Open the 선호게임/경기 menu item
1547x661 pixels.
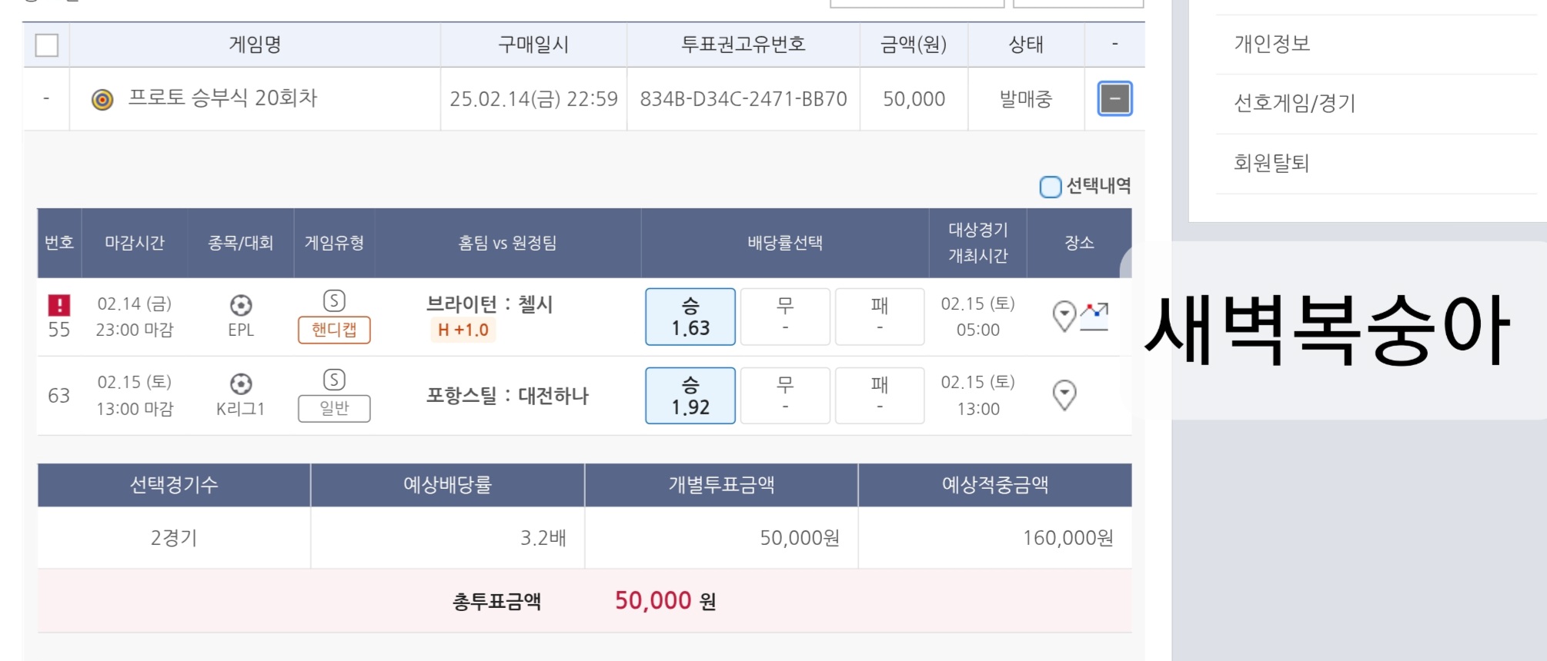(x=1295, y=103)
